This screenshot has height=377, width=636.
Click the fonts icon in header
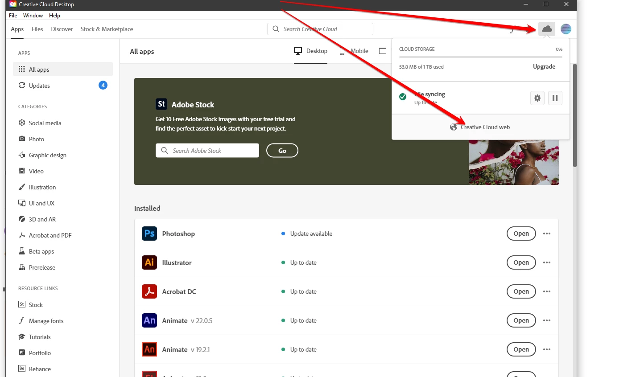[x=513, y=29]
